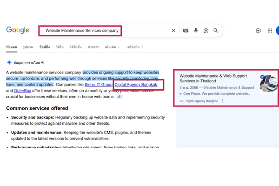Open the Google apps grid
Screen dimensions: 279x186
[x=270, y=31]
